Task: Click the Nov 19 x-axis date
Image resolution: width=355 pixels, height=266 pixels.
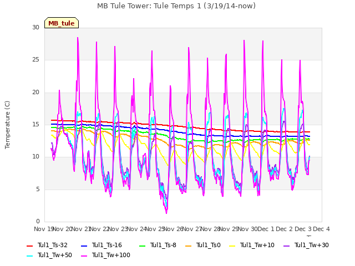Action: 43,229
